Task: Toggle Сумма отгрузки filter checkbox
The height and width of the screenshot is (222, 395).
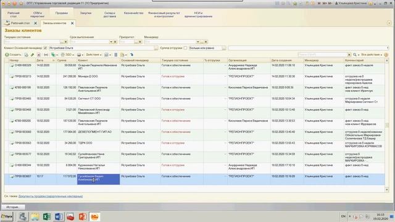Action: pyautogui.click(x=185, y=48)
